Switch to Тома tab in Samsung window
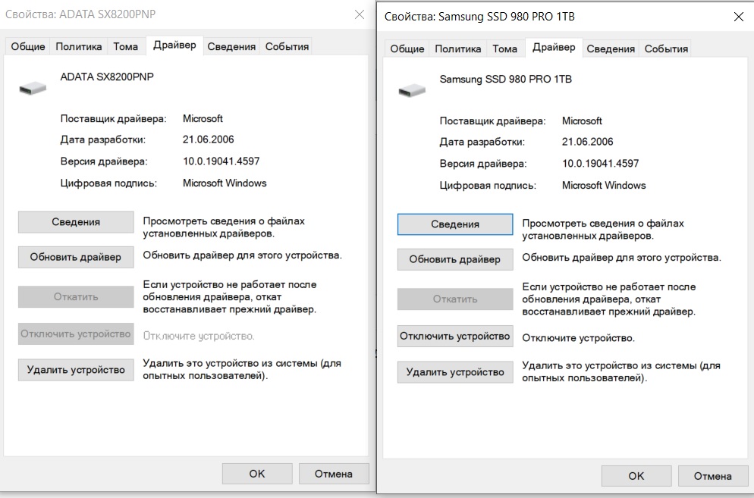This screenshot has width=754, height=498. (505, 49)
